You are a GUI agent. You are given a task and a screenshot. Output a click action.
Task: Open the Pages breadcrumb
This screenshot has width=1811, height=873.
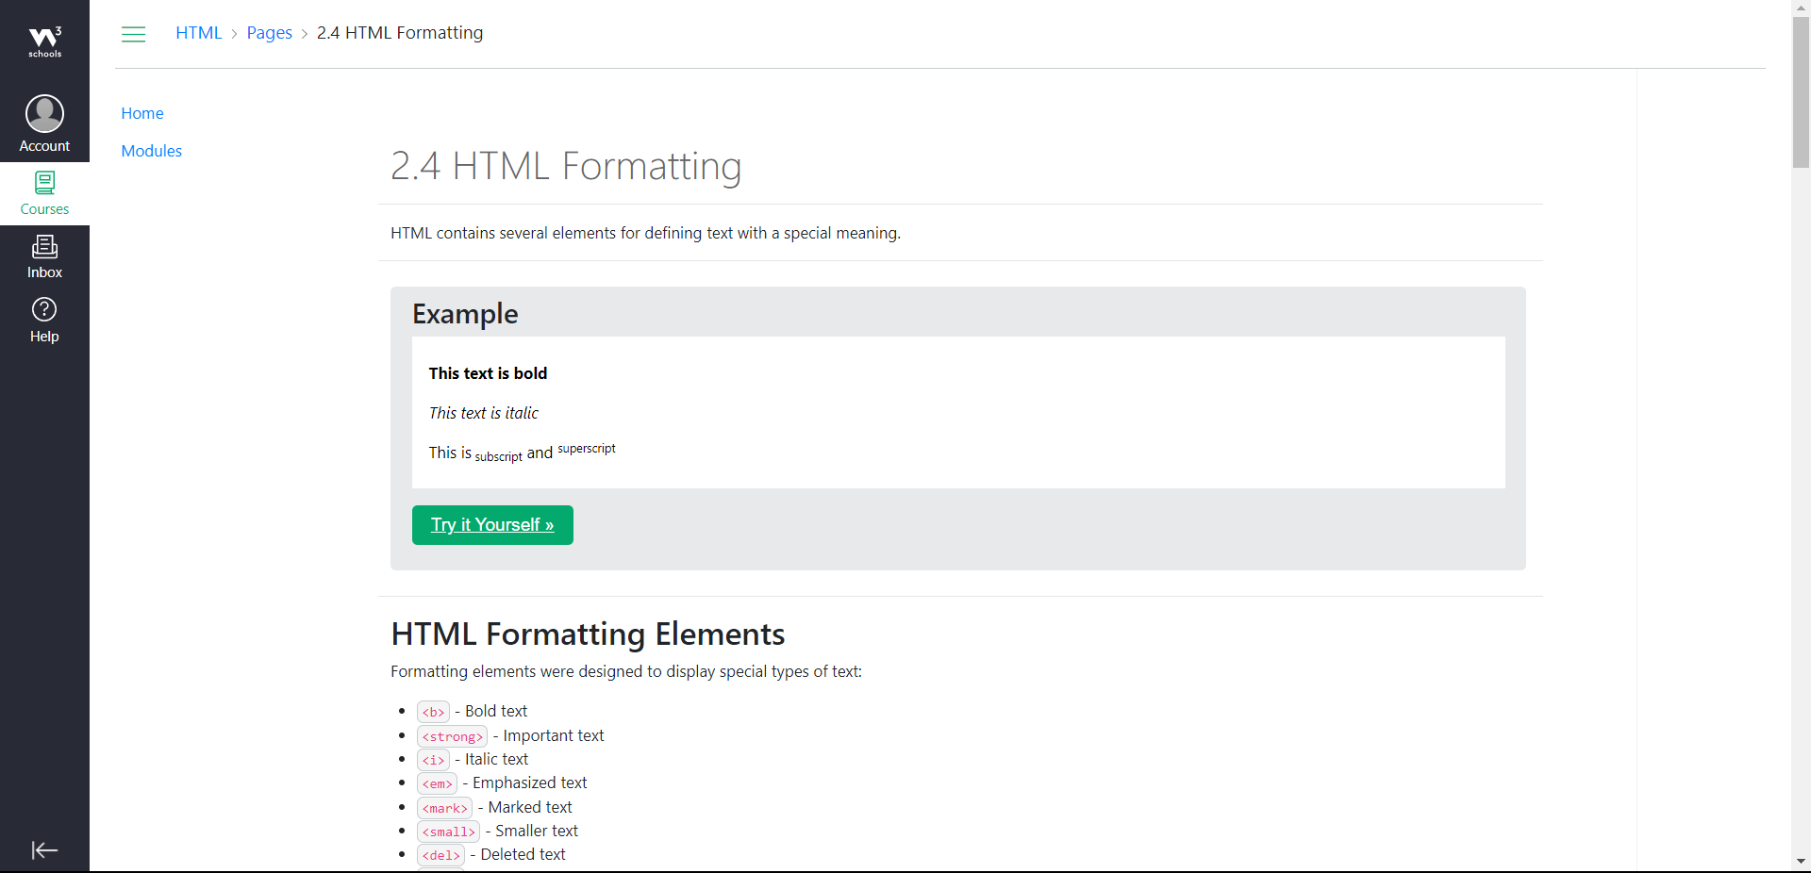[x=270, y=32]
